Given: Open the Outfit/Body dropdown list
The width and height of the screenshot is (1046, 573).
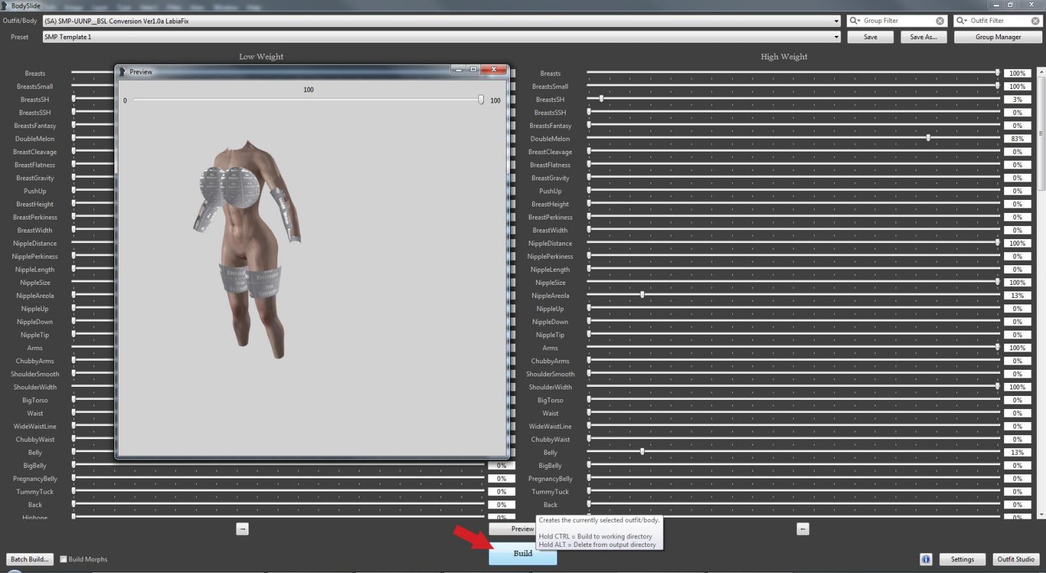Looking at the screenshot, I should tap(836, 21).
